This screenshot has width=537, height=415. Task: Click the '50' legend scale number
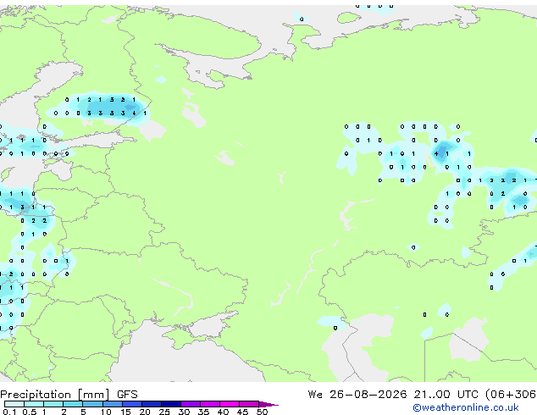coord(262,412)
